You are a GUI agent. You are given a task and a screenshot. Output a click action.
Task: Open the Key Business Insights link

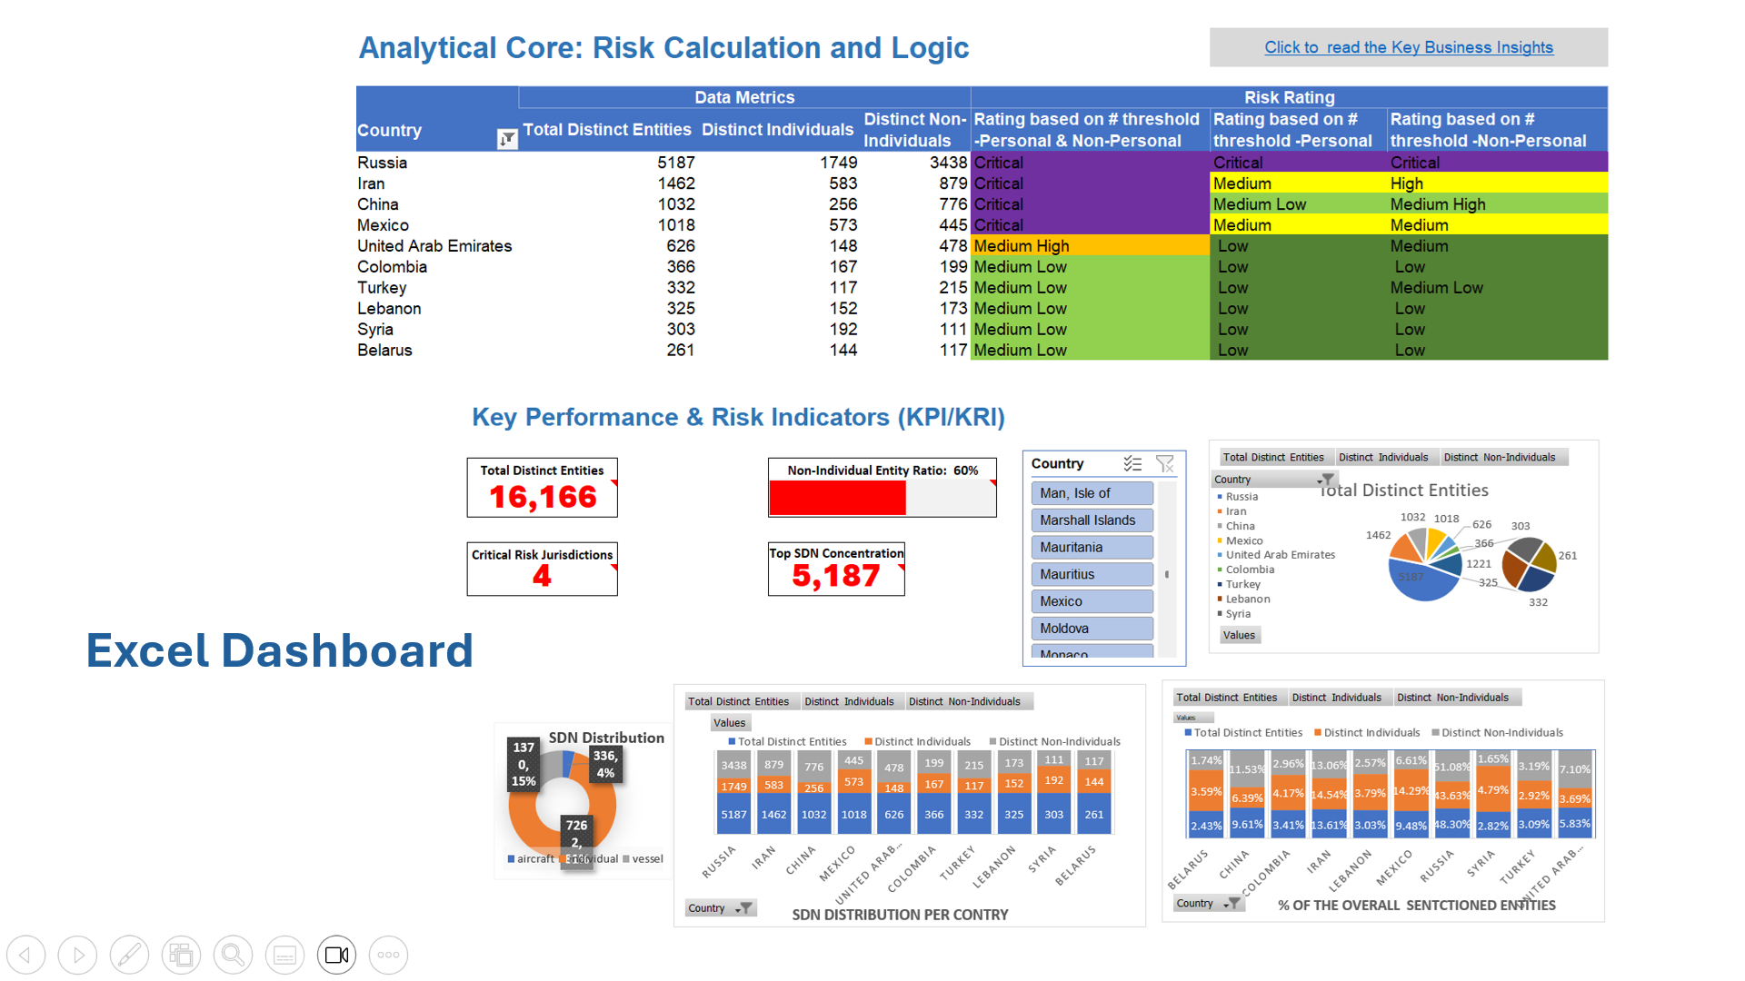click(x=1408, y=47)
